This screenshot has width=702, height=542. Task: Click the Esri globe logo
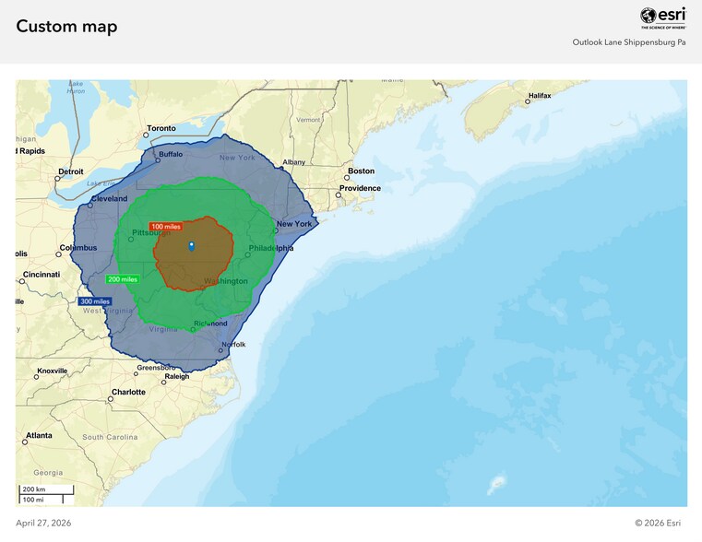648,15
